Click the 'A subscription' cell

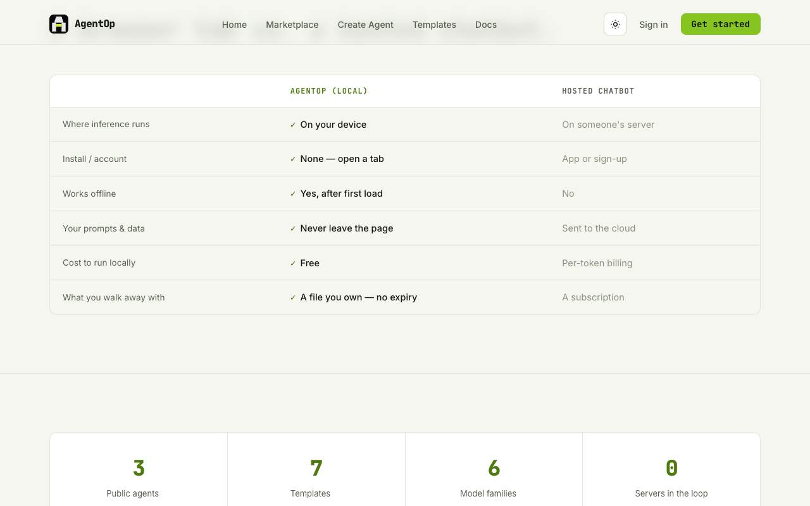click(593, 297)
